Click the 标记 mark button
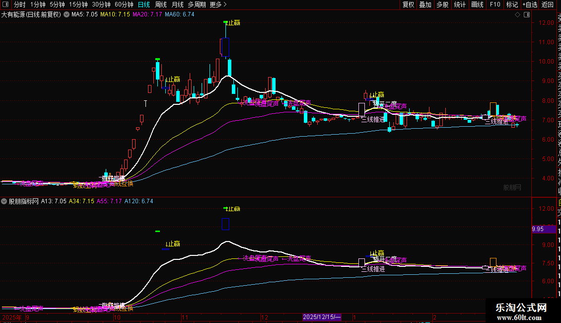 tap(512, 4)
